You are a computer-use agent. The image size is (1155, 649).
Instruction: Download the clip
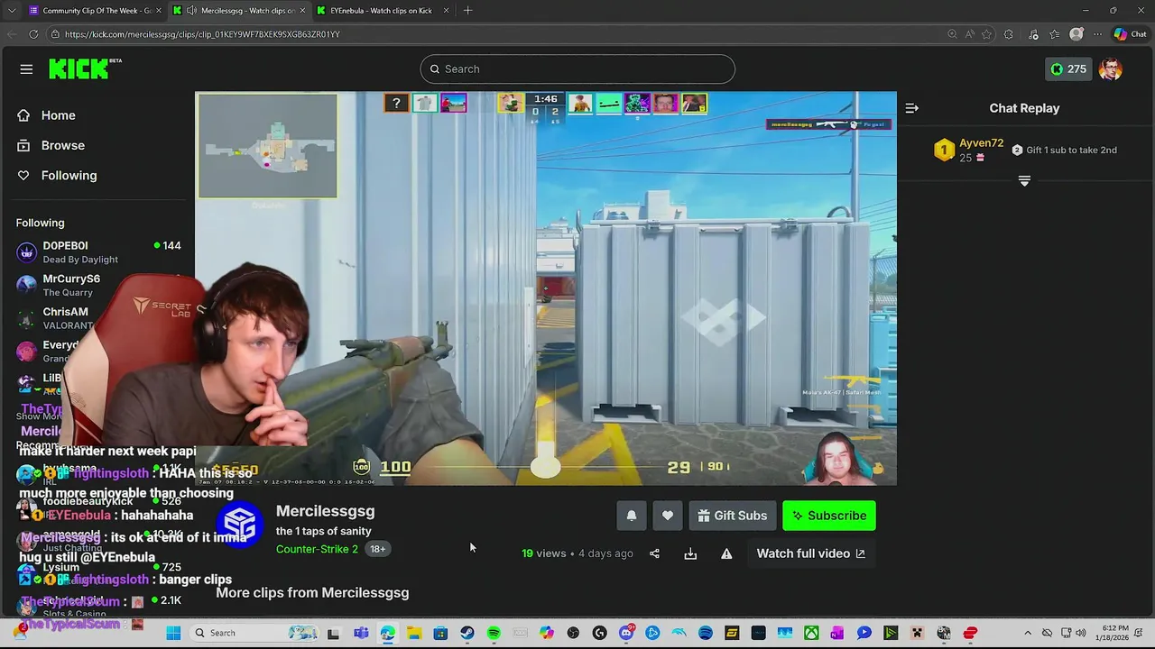pyautogui.click(x=690, y=553)
